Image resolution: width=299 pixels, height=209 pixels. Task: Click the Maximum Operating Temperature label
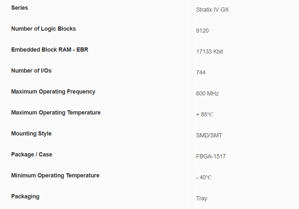click(56, 113)
